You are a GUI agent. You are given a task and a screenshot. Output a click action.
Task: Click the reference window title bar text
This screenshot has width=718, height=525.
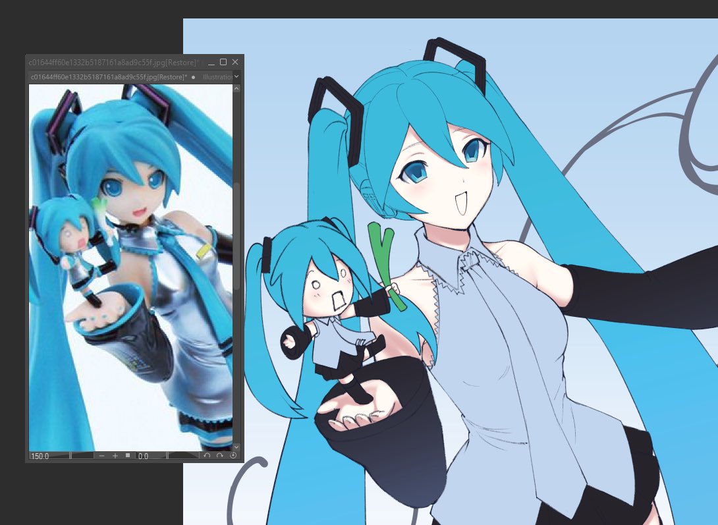click(113, 63)
